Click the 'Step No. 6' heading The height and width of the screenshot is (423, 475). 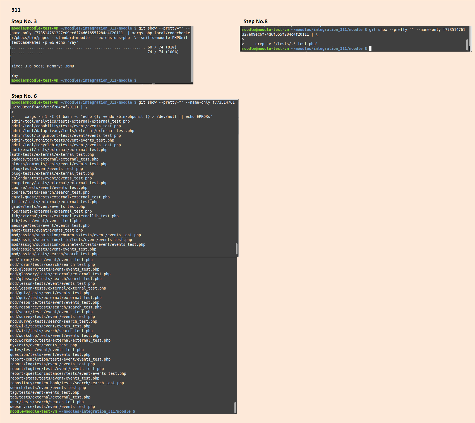[x=24, y=96]
